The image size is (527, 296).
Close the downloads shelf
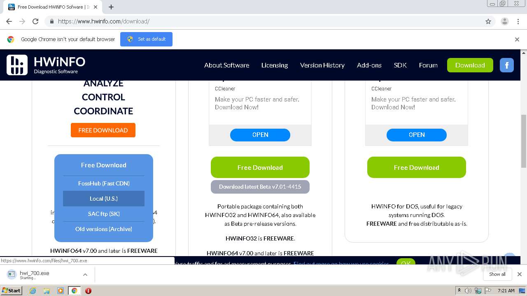click(x=520, y=274)
